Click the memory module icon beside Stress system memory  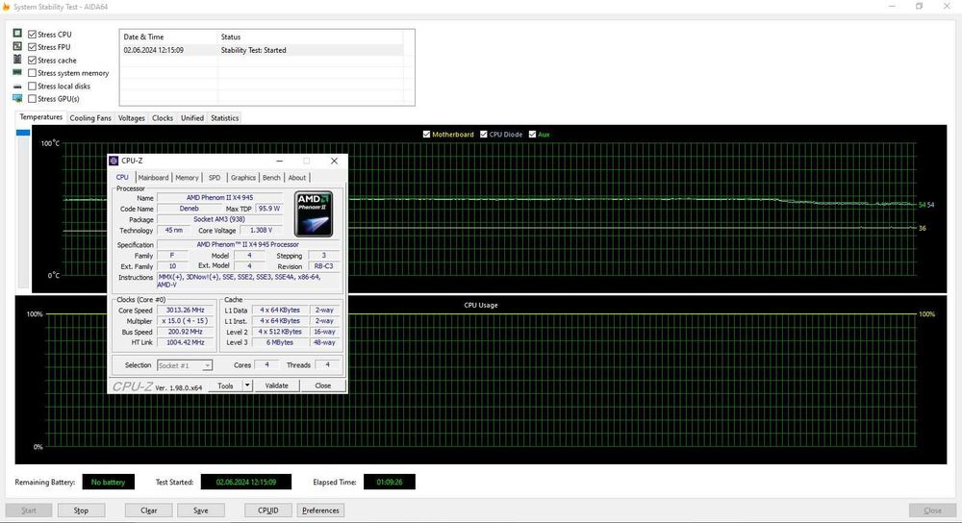click(x=17, y=72)
